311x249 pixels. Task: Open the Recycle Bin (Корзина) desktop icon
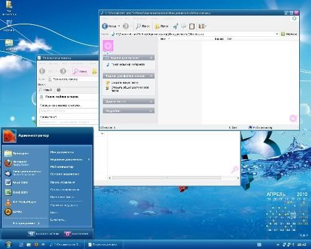[9, 26]
